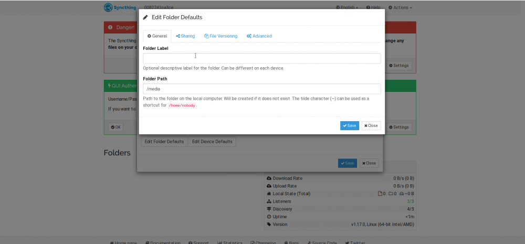Click Close in the background Settings dialog

(x=369, y=163)
